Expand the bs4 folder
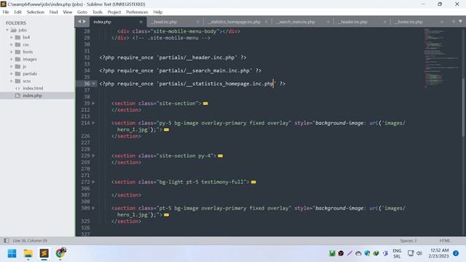This screenshot has height=262, width=466. 12,37
